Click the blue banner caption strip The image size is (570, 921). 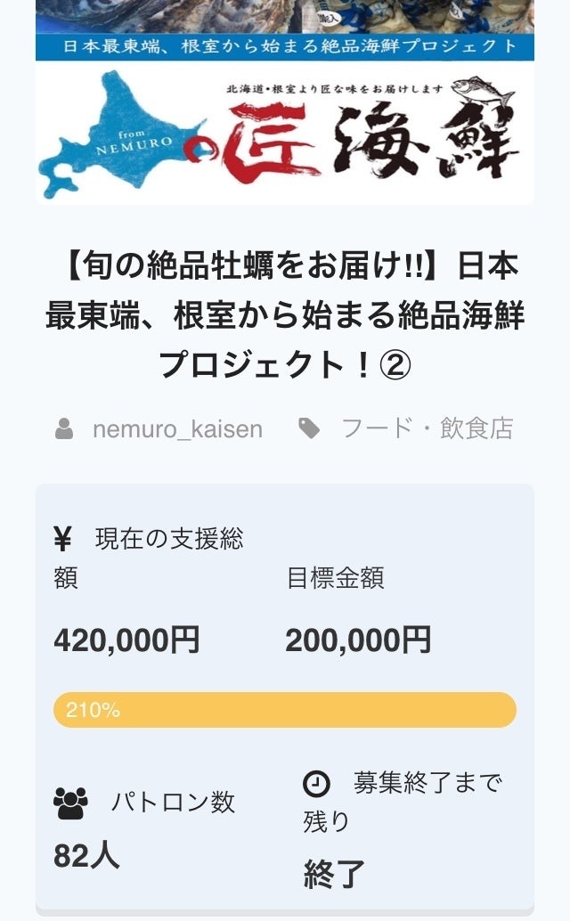pyautogui.click(x=285, y=46)
